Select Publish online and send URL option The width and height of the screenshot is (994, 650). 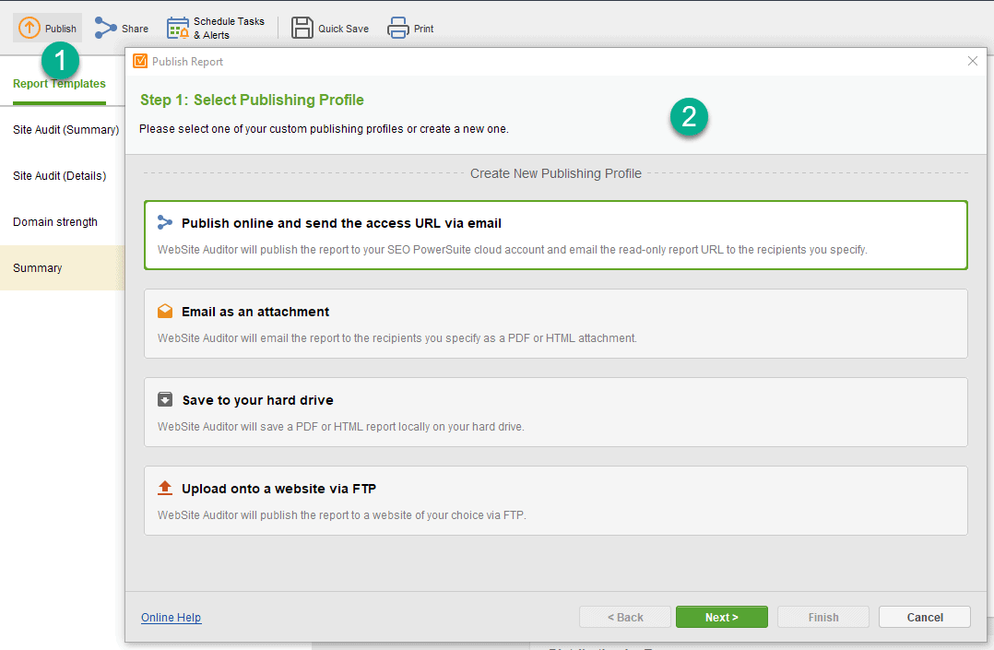555,235
